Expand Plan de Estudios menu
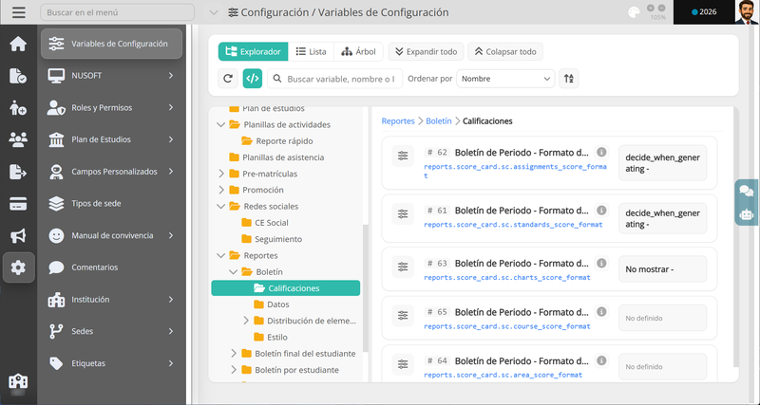The width and height of the screenshot is (760, 405). pyautogui.click(x=111, y=139)
